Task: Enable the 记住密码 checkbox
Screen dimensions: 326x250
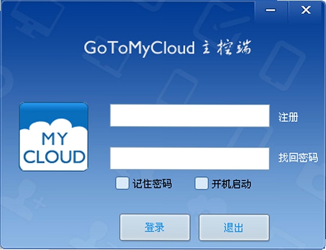Action: [122, 183]
